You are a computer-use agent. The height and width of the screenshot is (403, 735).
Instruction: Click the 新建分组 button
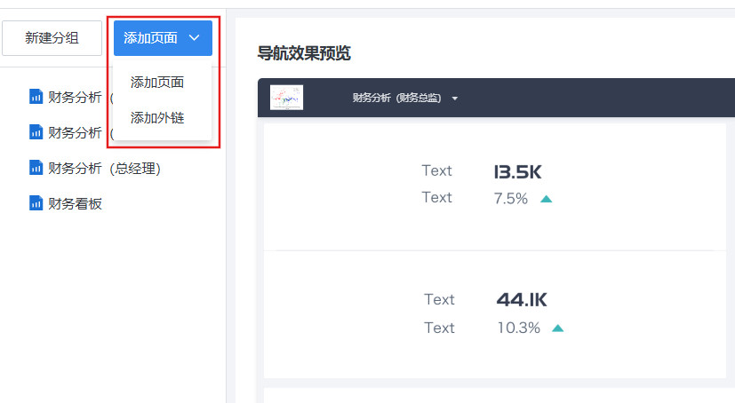coord(52,38)
